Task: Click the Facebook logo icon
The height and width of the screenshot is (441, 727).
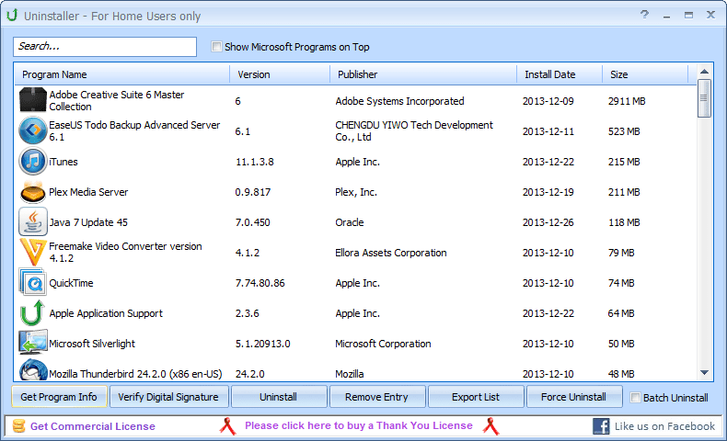Action: point(601,426)
